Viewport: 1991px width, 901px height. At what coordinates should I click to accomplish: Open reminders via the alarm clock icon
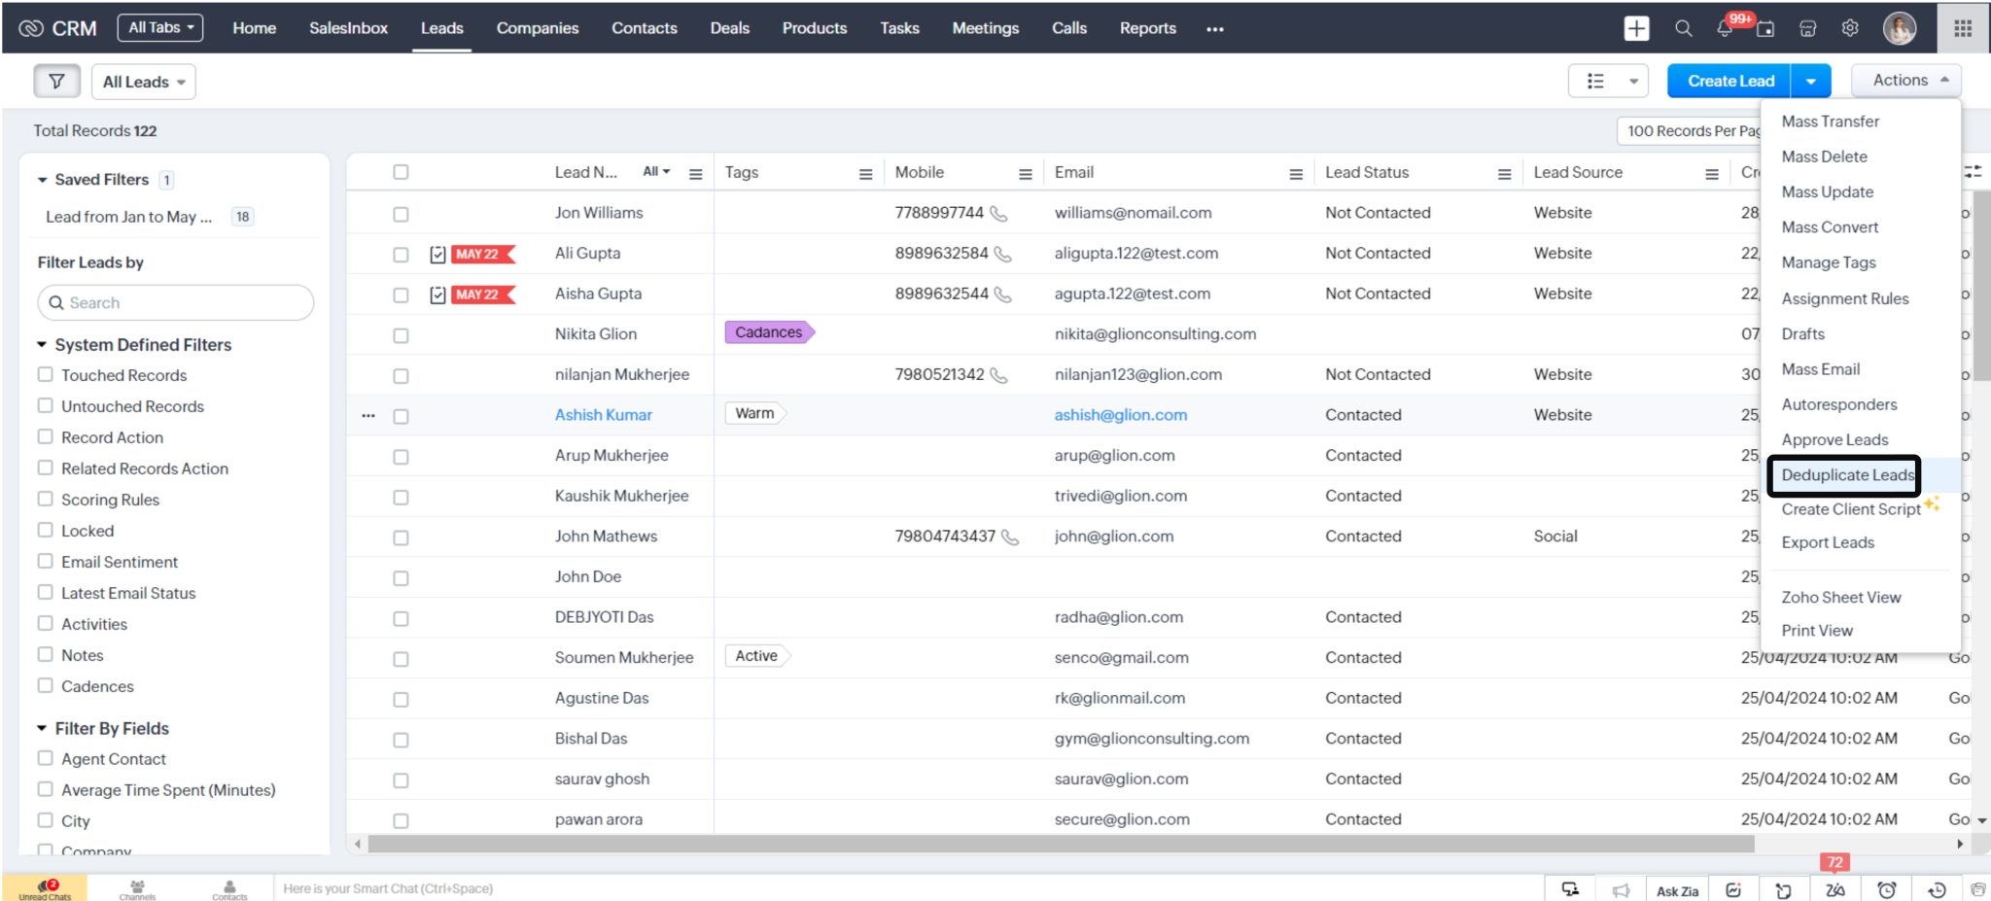click(x=1887, y=888)
